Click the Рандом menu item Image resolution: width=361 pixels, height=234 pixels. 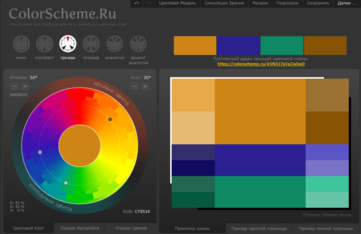coord(260,3)
